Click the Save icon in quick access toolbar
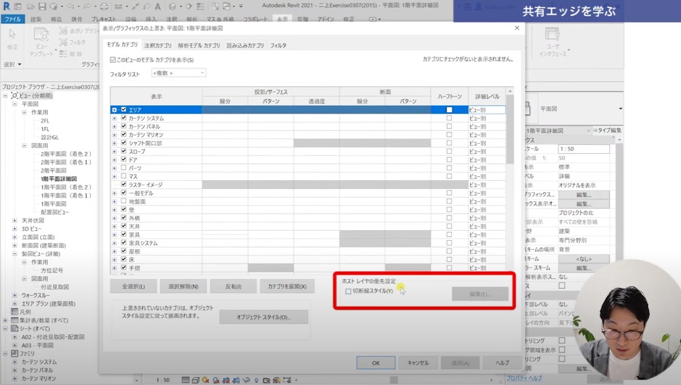Viewport: 681px width, 385px height. pyautogui.click(x=42, y=7)
